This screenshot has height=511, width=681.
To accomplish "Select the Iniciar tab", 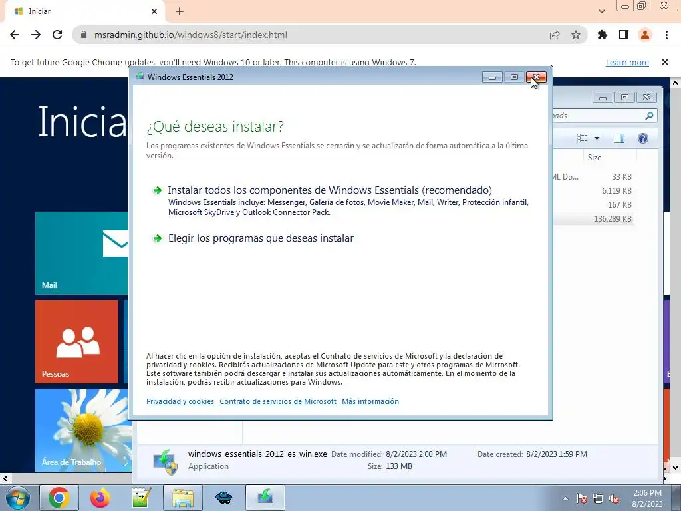I will click(84, 11).
